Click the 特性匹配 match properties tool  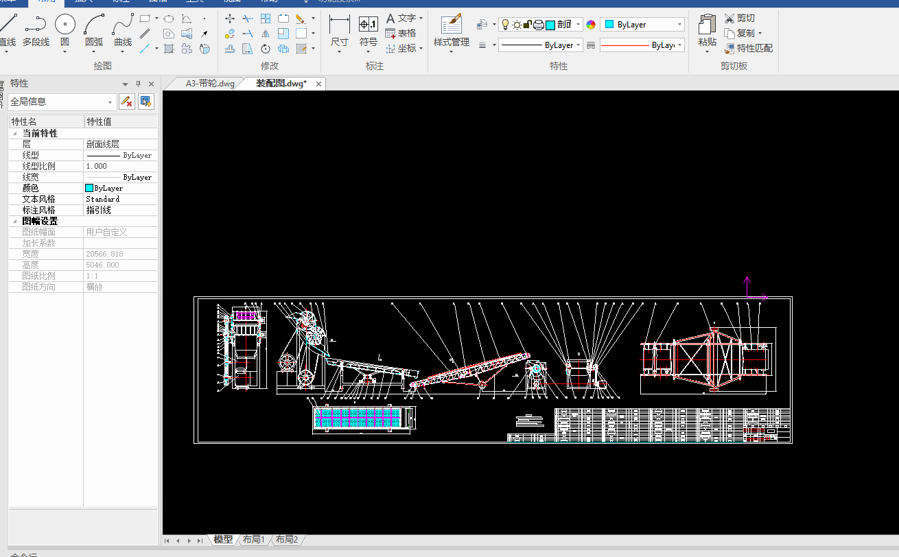tap(748, 48)
